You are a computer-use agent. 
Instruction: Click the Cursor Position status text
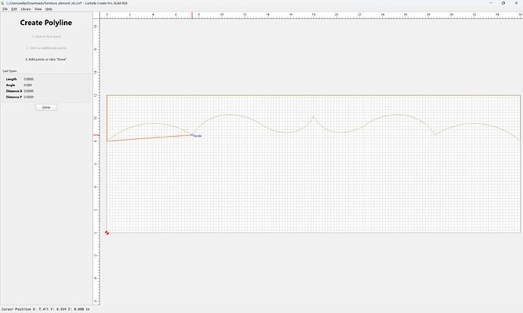(45, 309)
